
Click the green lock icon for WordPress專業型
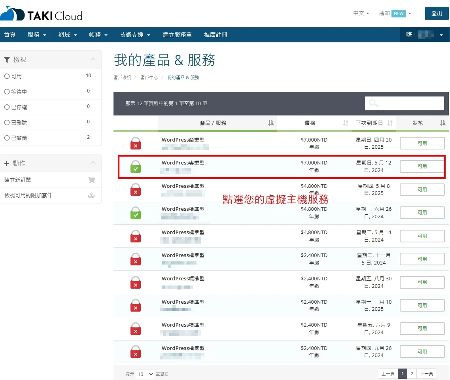coord(136,166)
